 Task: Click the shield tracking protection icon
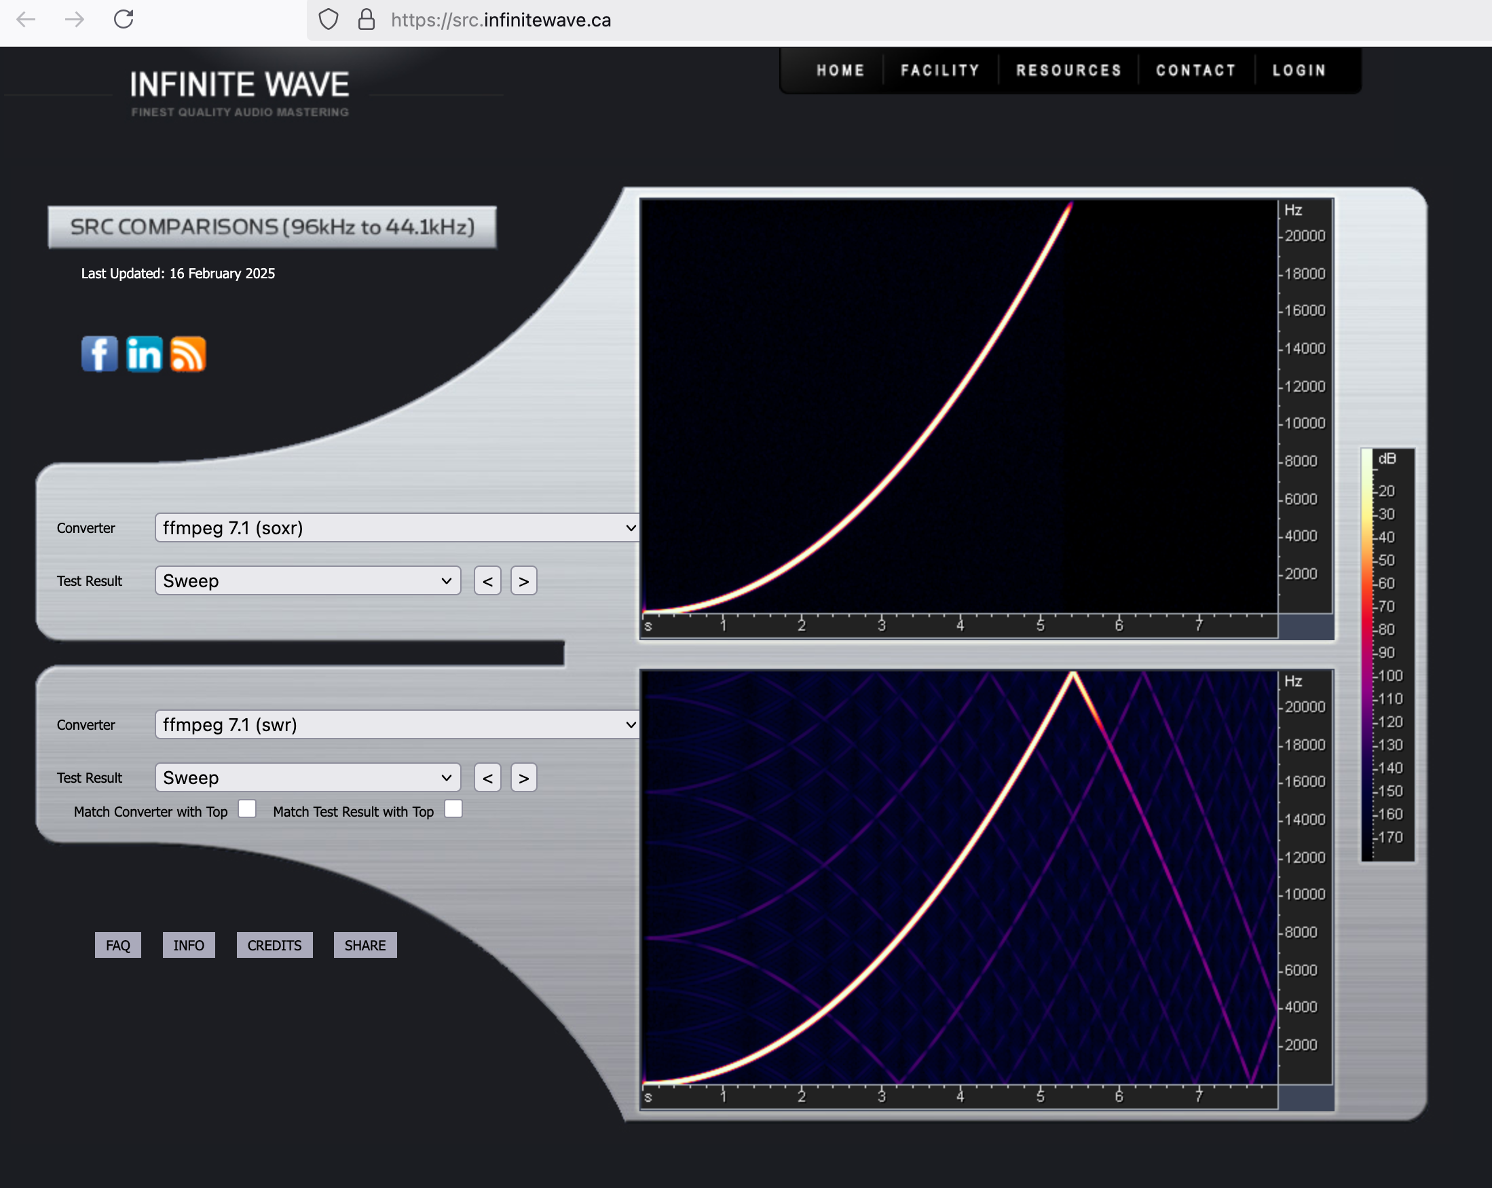click(x=329, y=20)
